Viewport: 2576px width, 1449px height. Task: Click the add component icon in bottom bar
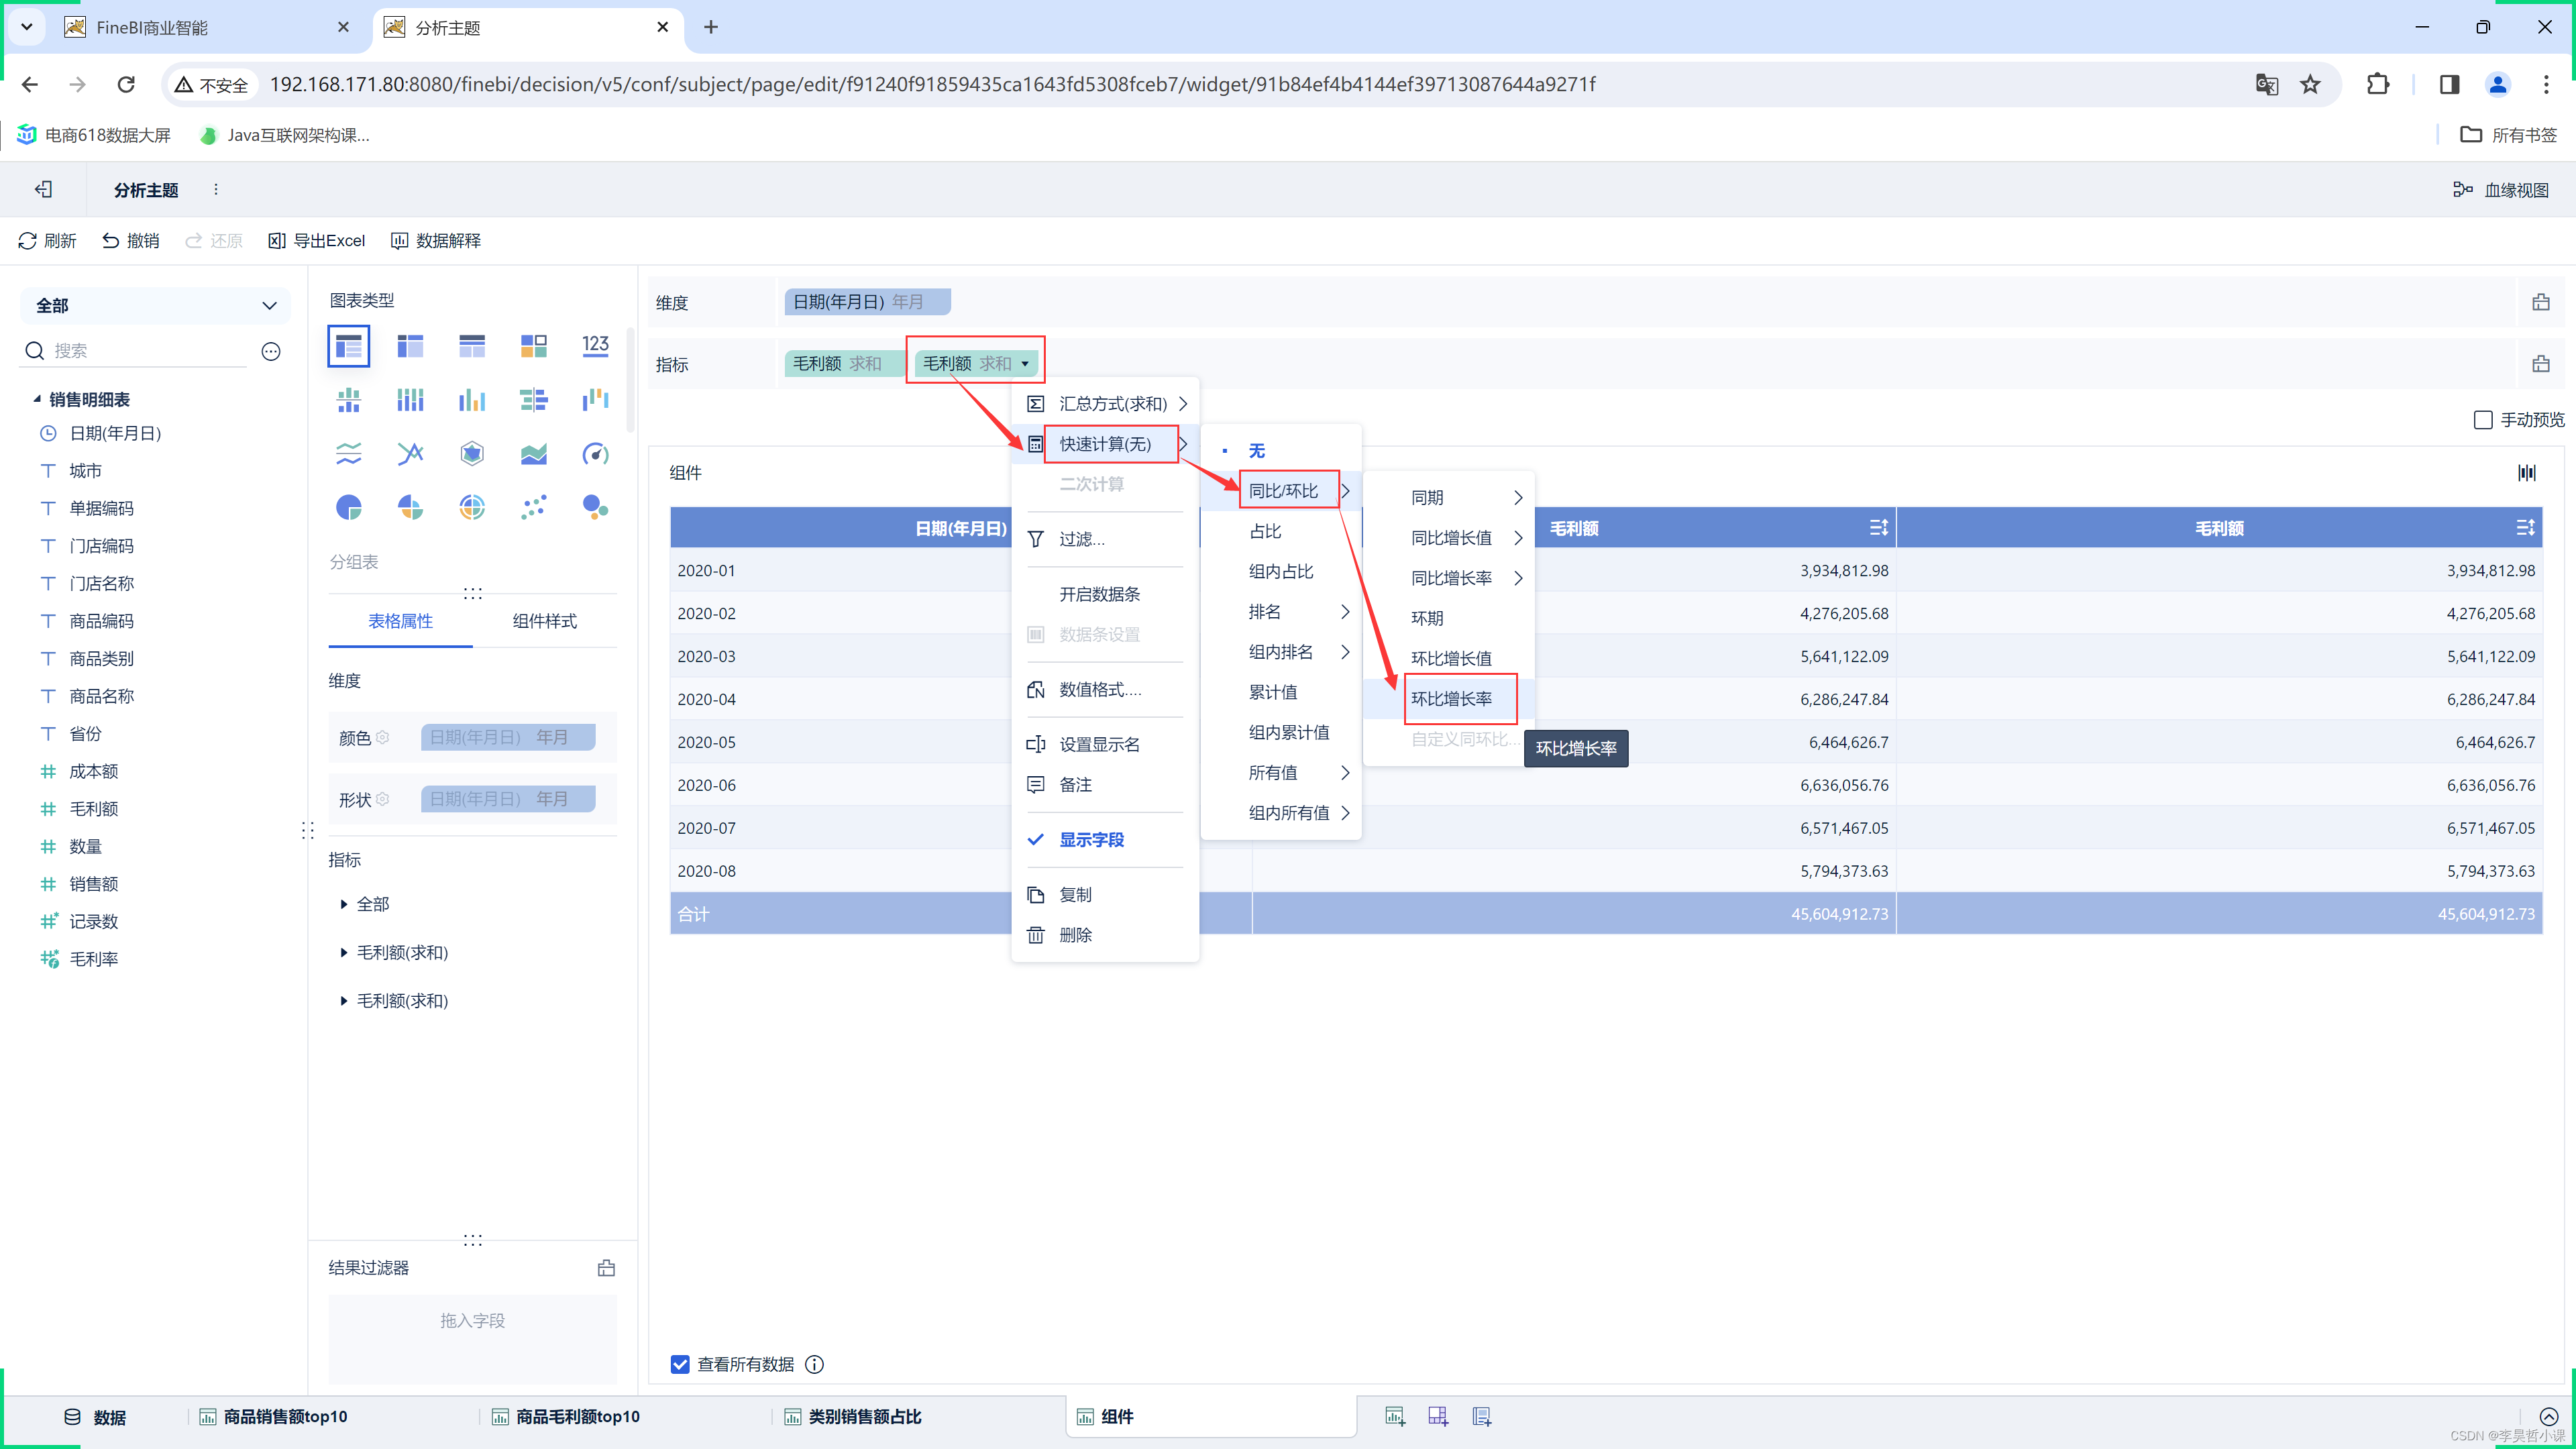coord(1395,1416)
